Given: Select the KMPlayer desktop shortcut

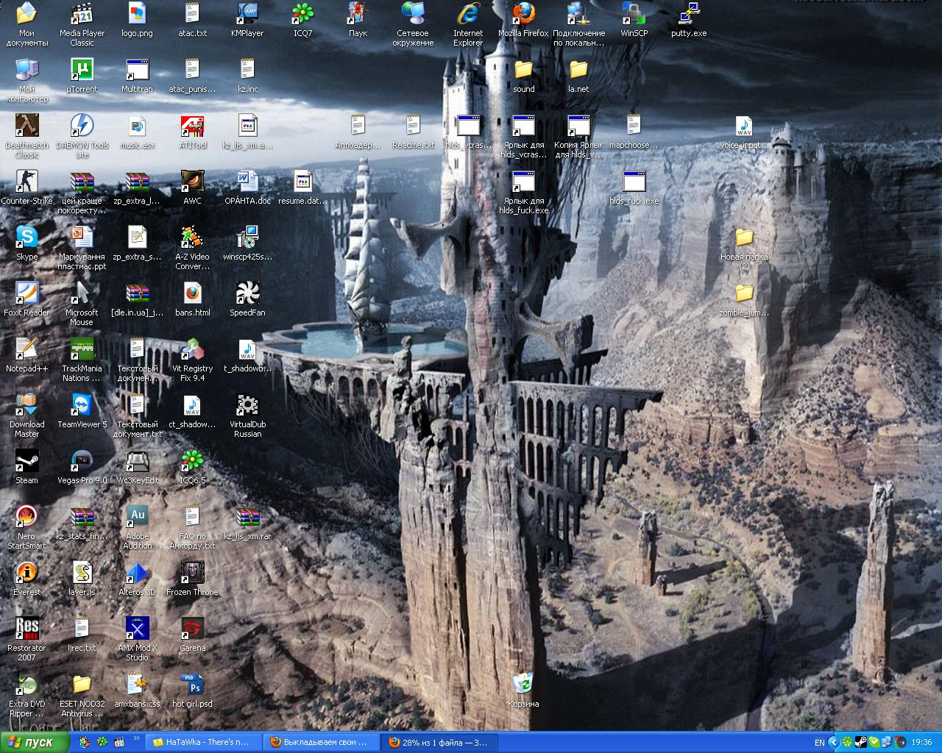Looking at the screenshot, I should [247, 20].
